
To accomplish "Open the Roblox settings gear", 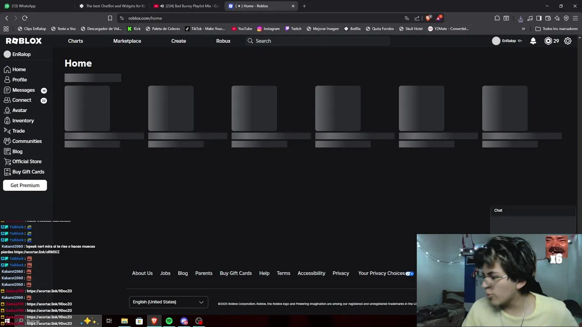I will click(567, 41).
